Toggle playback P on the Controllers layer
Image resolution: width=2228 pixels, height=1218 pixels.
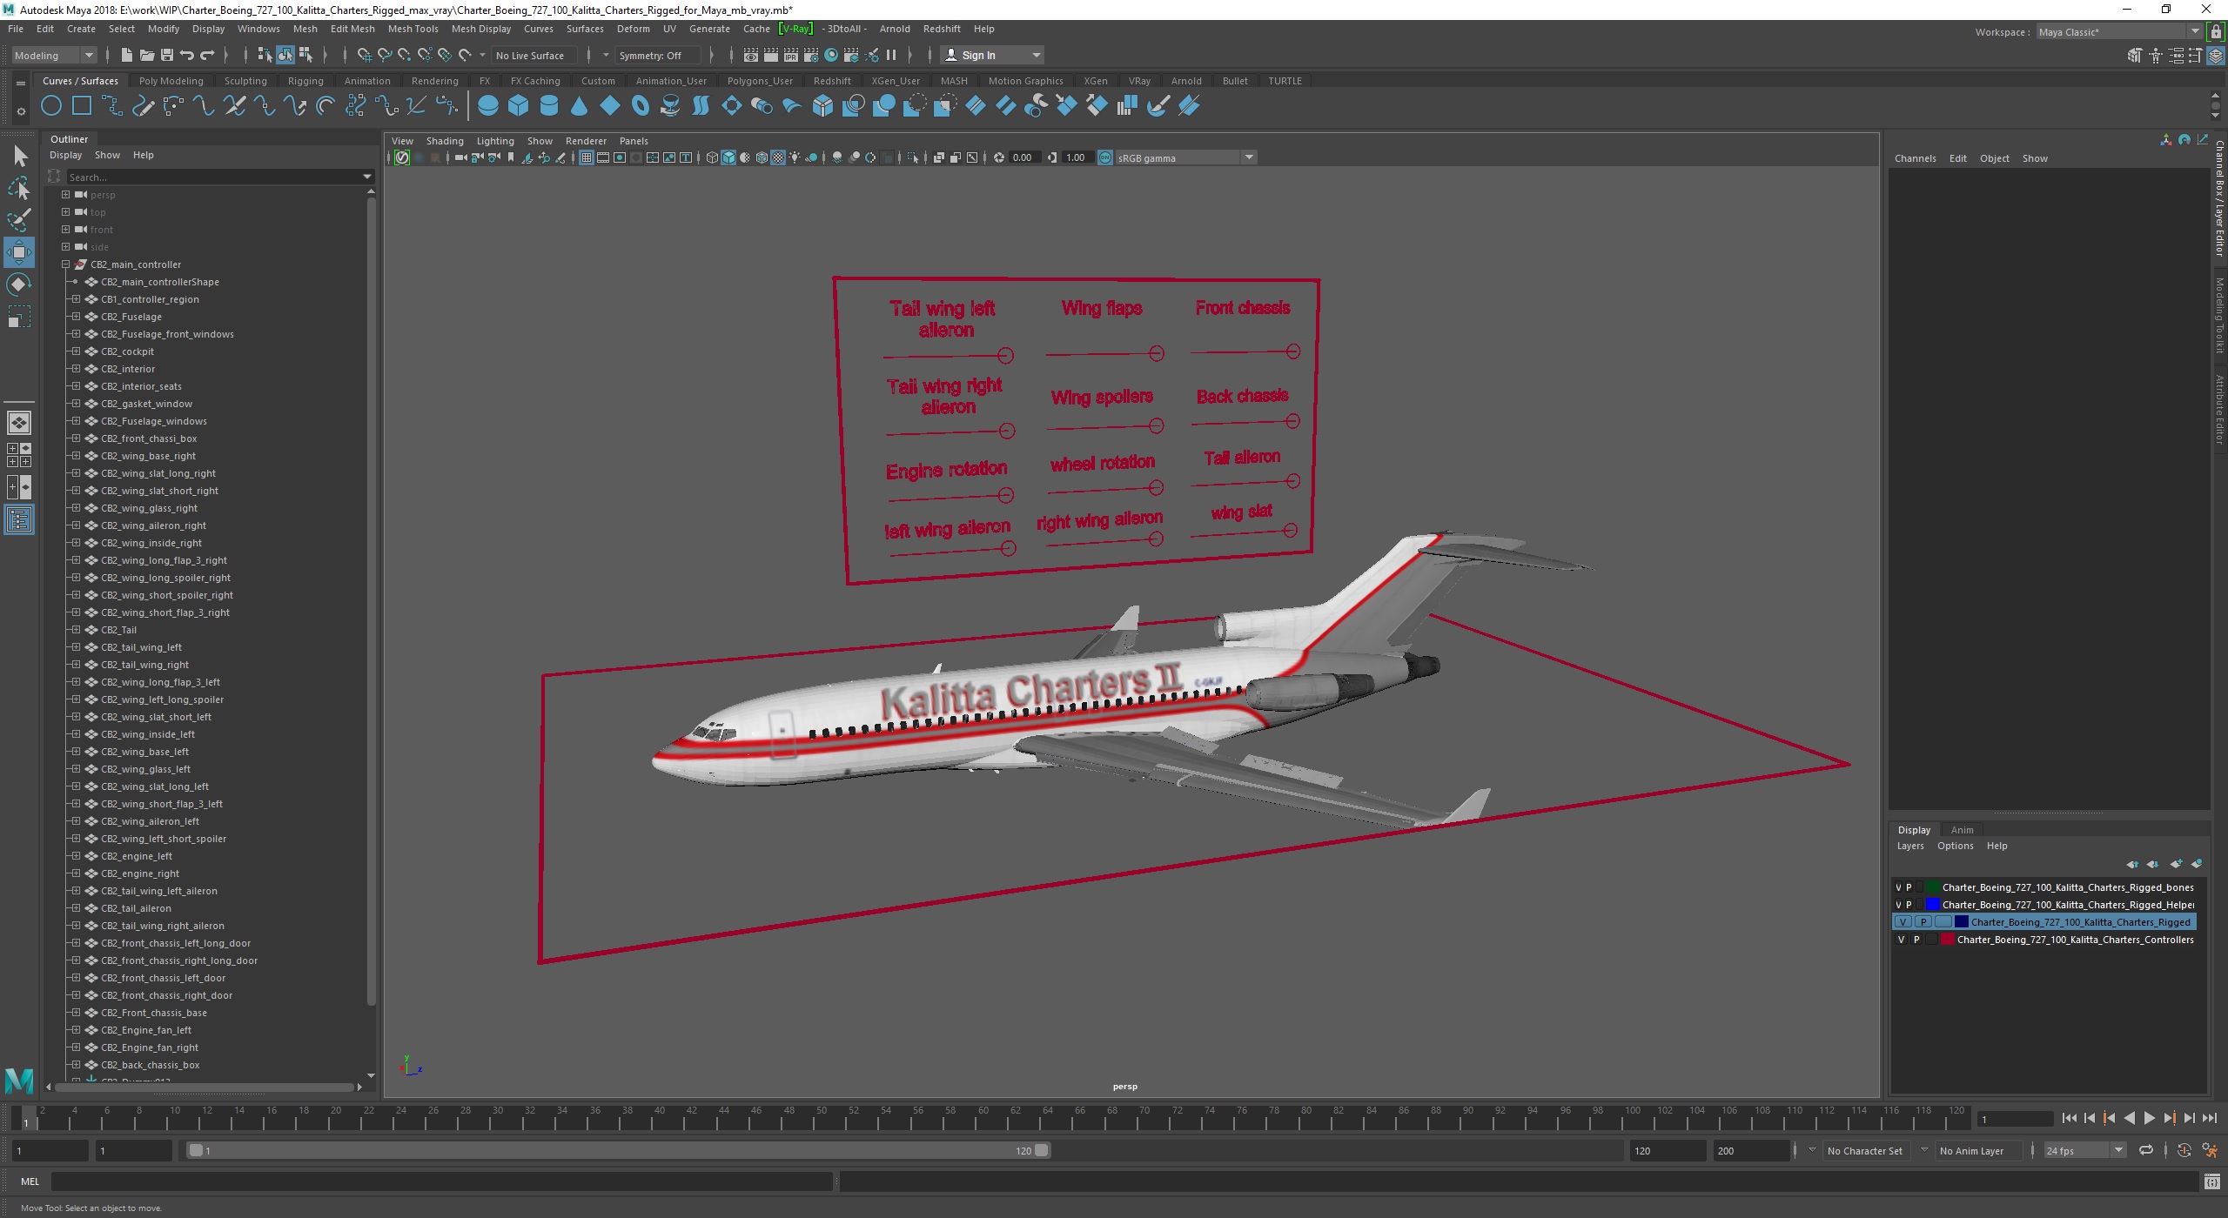(1916, 940)
